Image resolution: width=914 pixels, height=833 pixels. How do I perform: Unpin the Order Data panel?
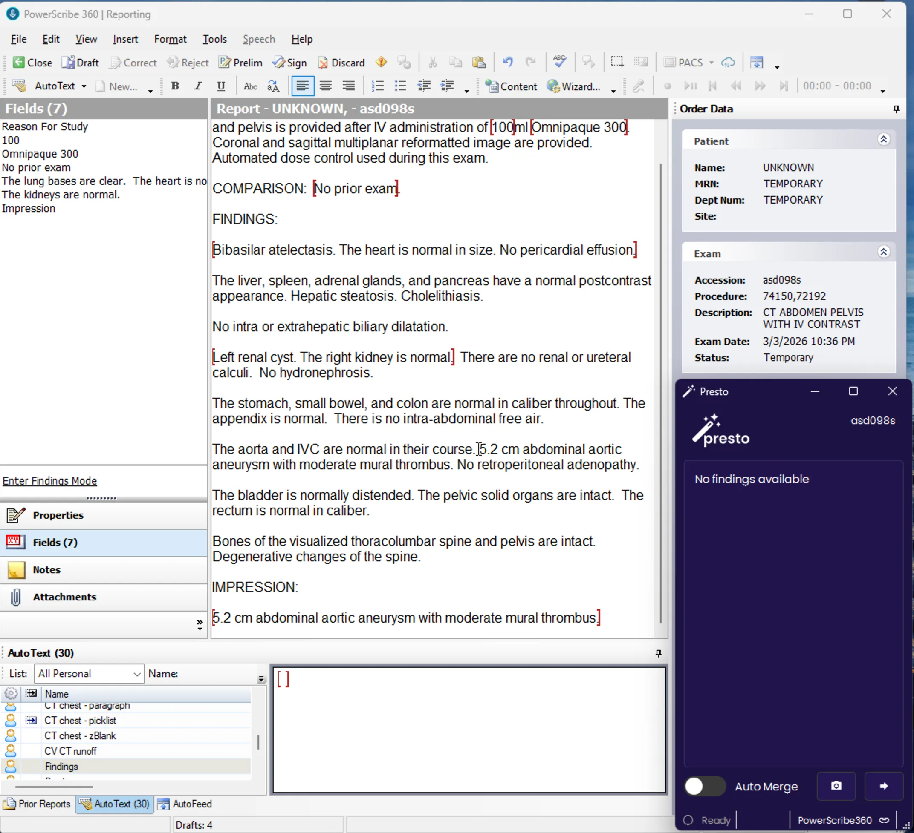tap(897, 109)
